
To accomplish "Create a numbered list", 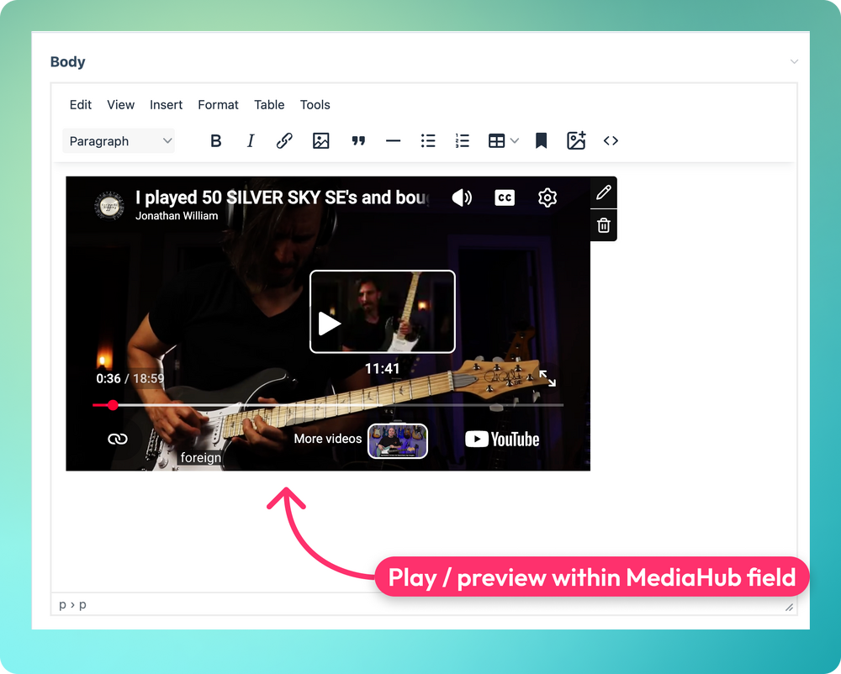I will pos(463,141).
